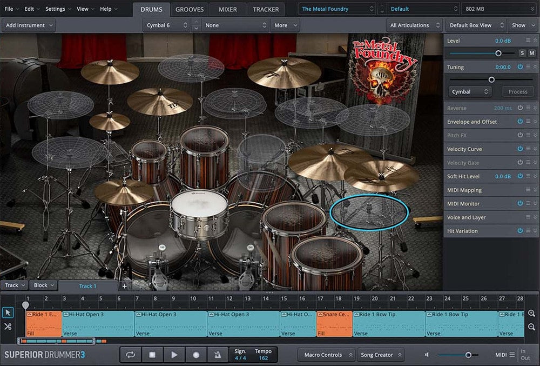Mute instrument with the M button
The image size is (540, 366).
(x=532, y=53)
